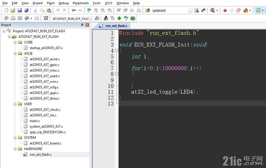
Task: Toggle the code fold marker on line 8
Action: click(x=117, y=74)
